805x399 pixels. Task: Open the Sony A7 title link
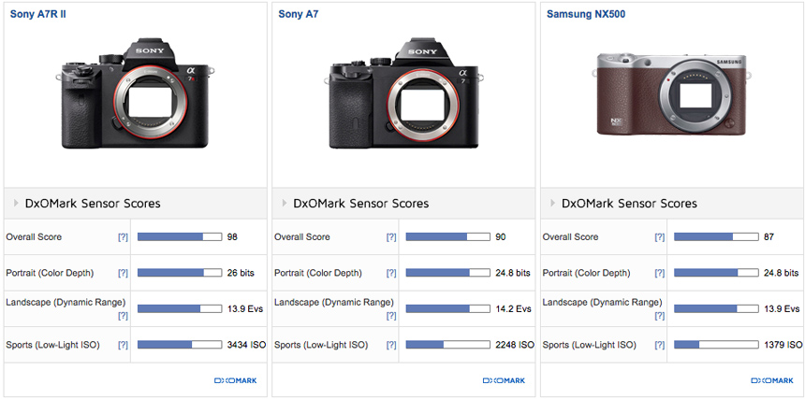[x=300, y=15]
